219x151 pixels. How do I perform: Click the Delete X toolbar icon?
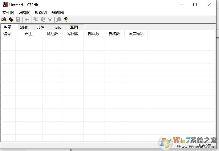50,19
